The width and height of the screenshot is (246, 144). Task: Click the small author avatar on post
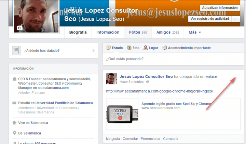click(x=111, y=79)
